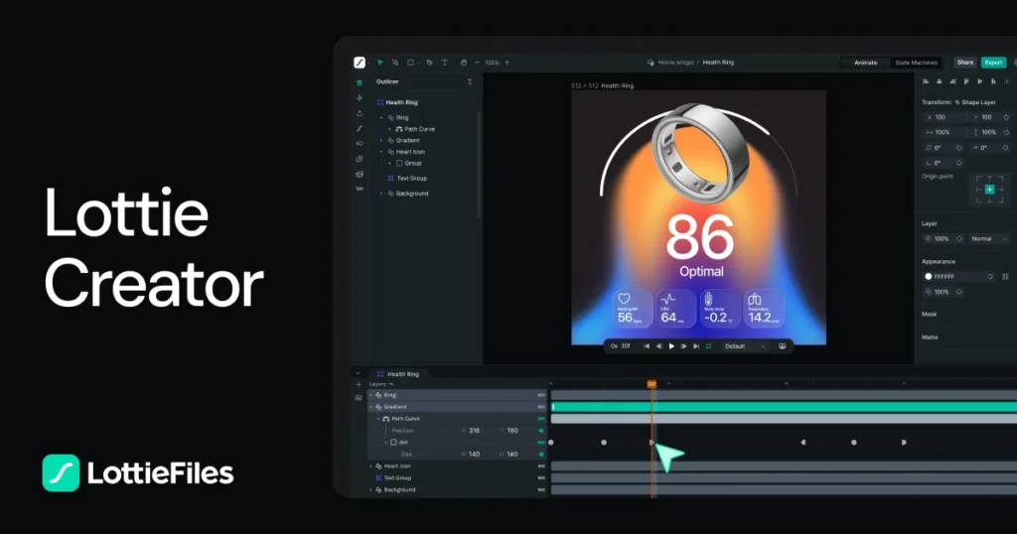1017x534 pixels.
Task: Click align right icon in properties panel
Action: pyautogui.click(x=952, y=81)
